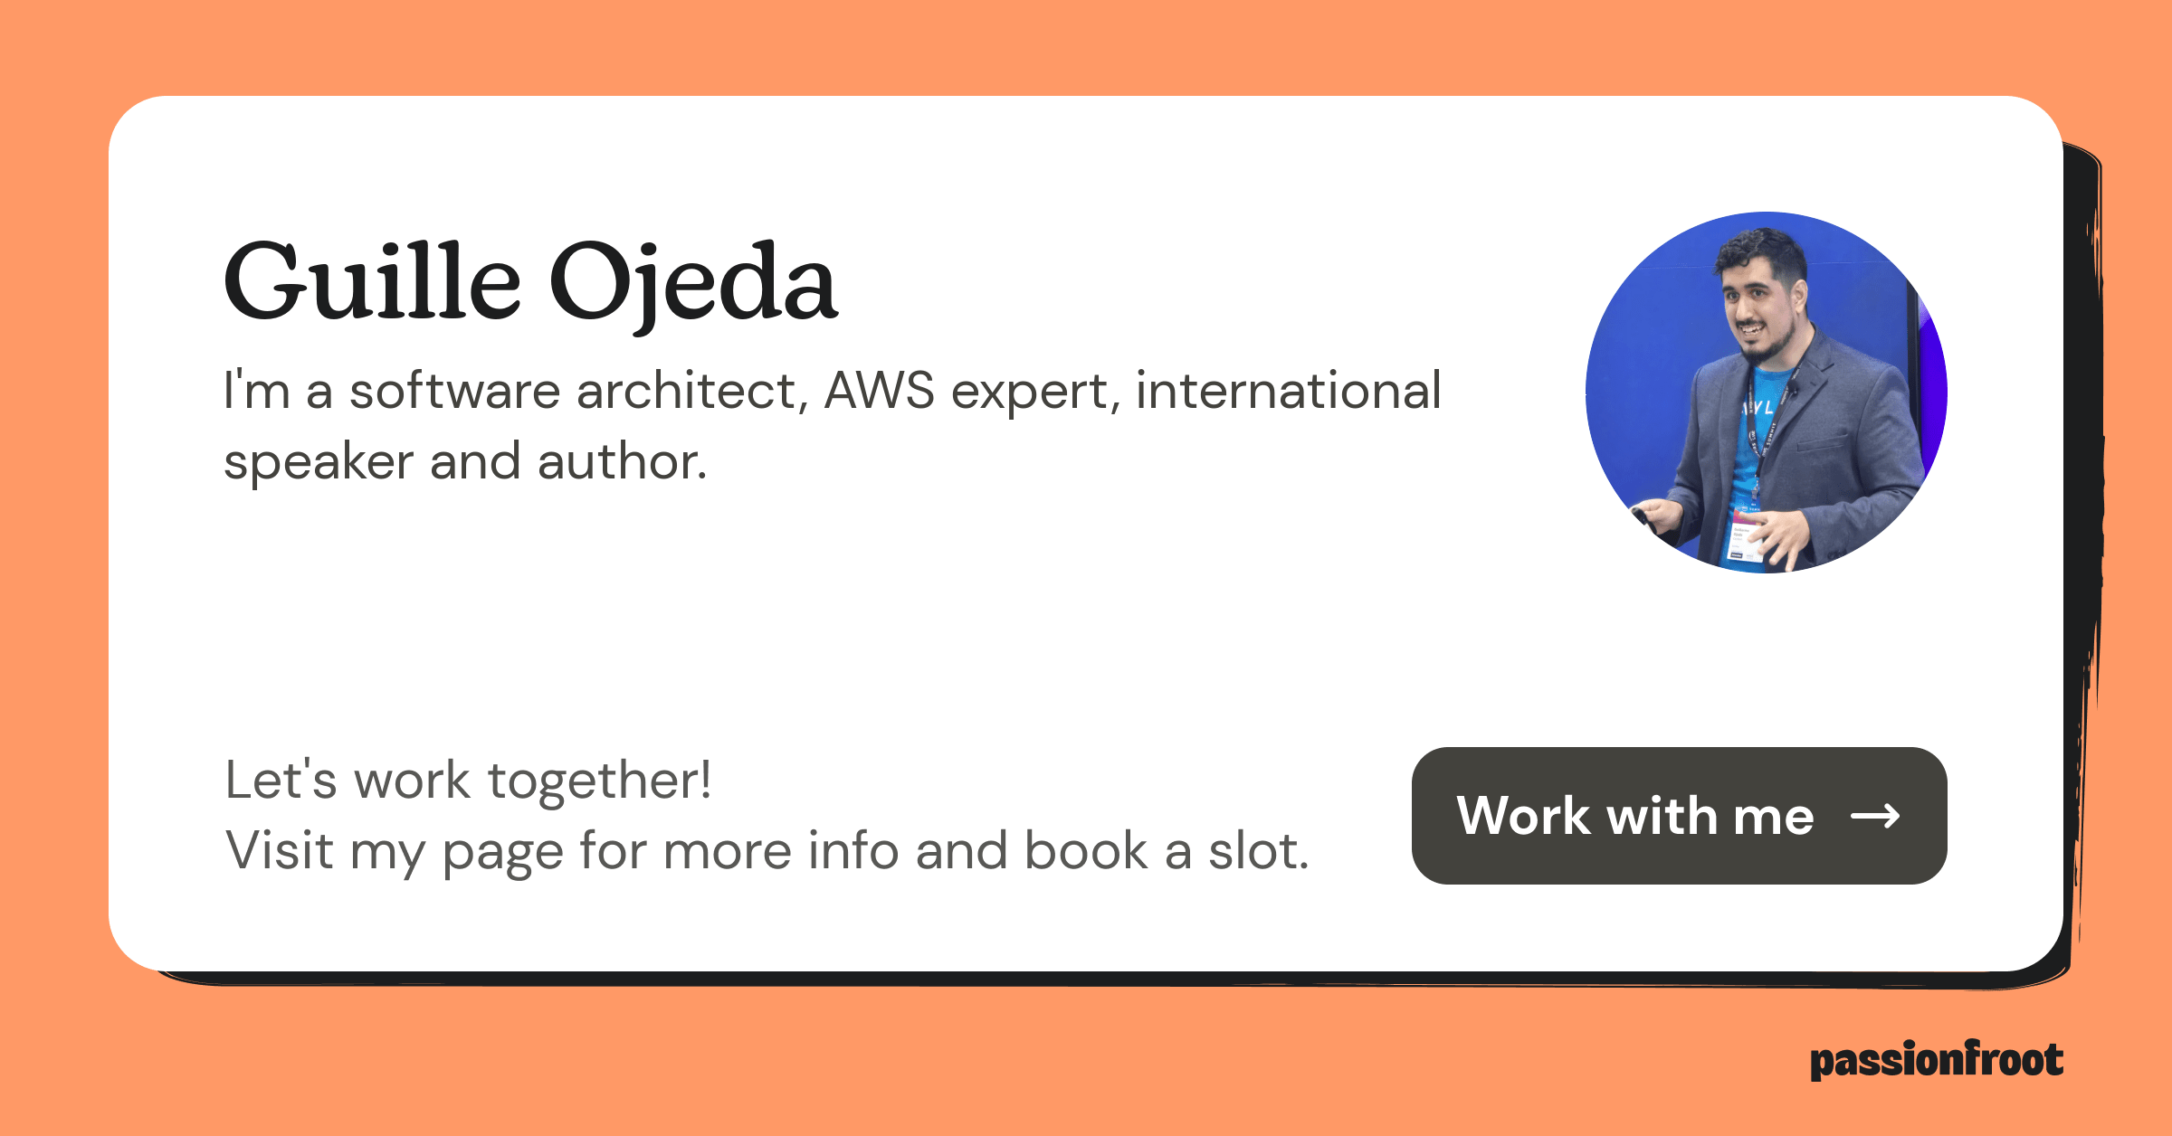
Task: Click the word Ojeda in the heading
Action: 693,282
